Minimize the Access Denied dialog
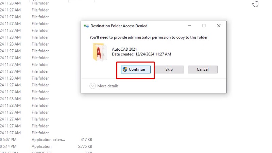Viewport: 272px width, 153px height. click(189, 26)
